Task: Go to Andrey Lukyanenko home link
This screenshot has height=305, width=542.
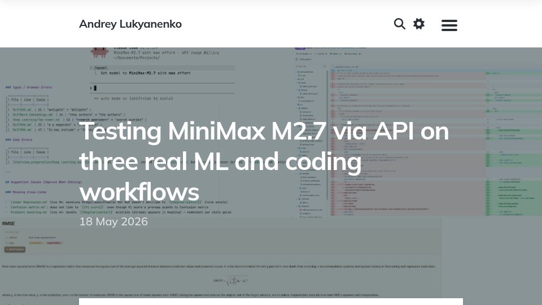Action: (x=130, y=24)
